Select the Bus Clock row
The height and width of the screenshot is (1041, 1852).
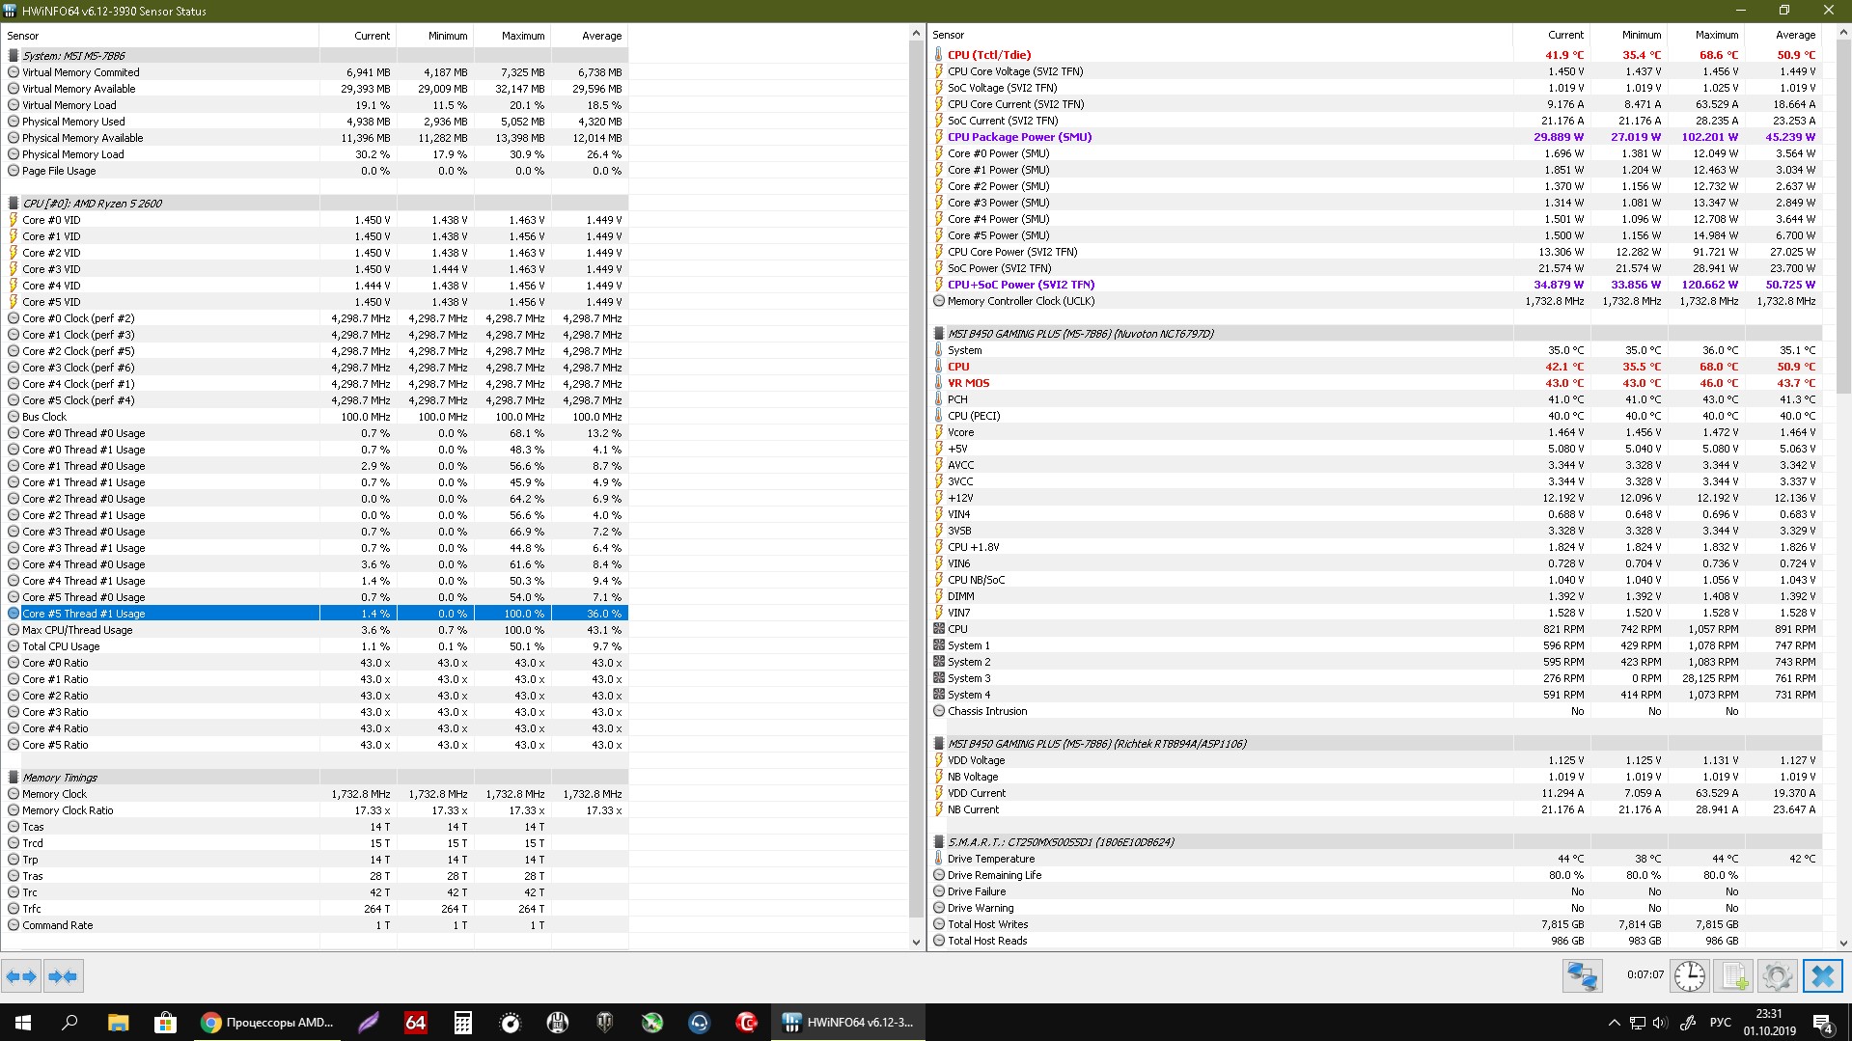coord(316,417)
